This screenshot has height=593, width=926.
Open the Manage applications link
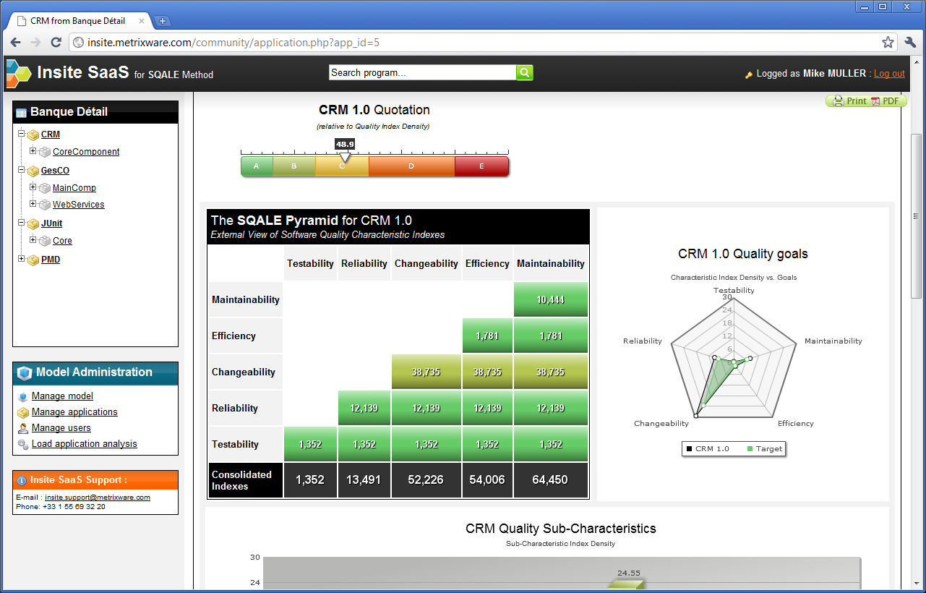tap(74, 412)
